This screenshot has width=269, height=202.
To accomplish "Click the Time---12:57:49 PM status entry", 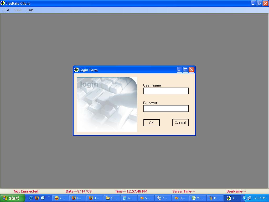I will point(131,191).
